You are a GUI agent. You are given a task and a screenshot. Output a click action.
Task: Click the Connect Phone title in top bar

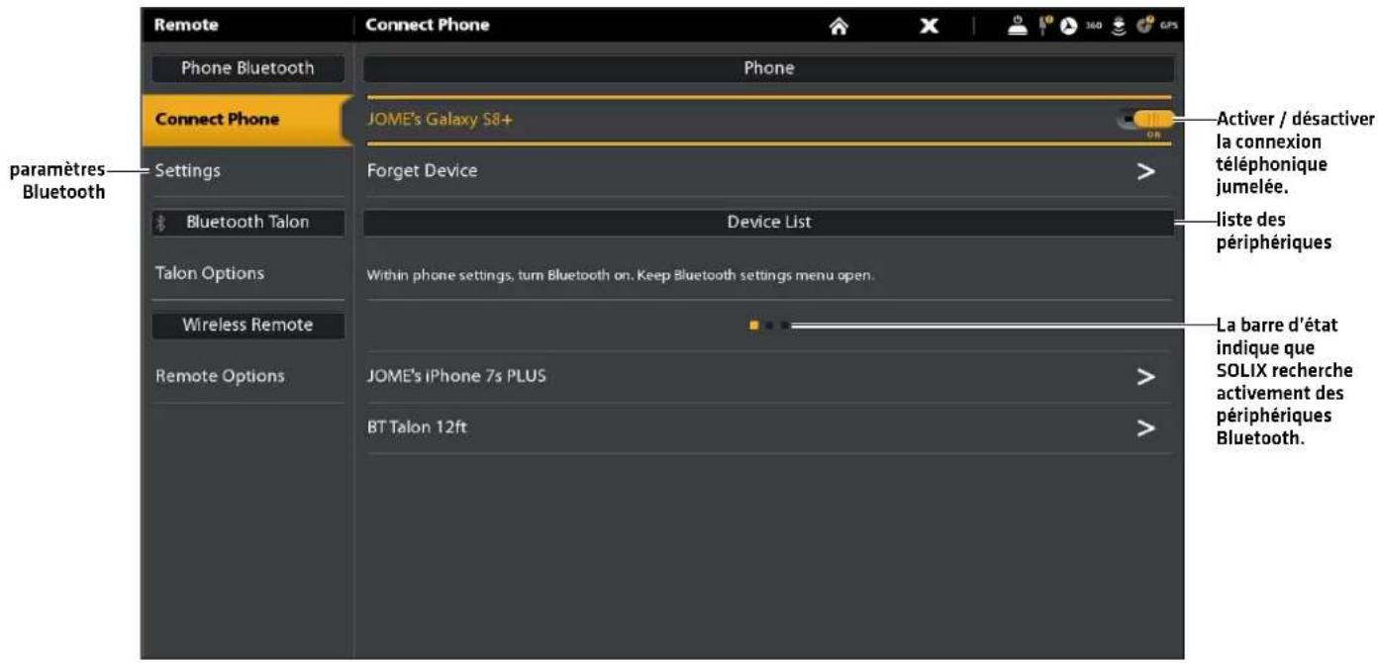[x=428, y=25]
